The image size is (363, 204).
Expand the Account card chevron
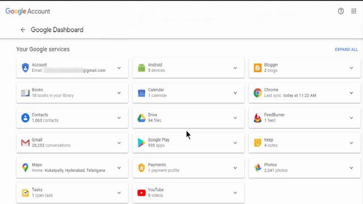119,68
